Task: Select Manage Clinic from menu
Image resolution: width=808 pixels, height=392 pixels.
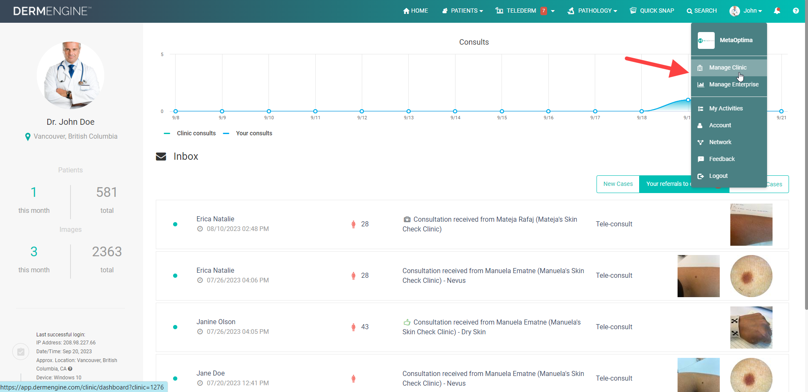Action: pos(729,68)
